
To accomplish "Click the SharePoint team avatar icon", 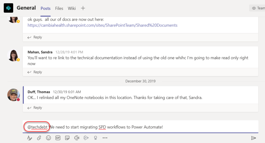I will [9, 8].
